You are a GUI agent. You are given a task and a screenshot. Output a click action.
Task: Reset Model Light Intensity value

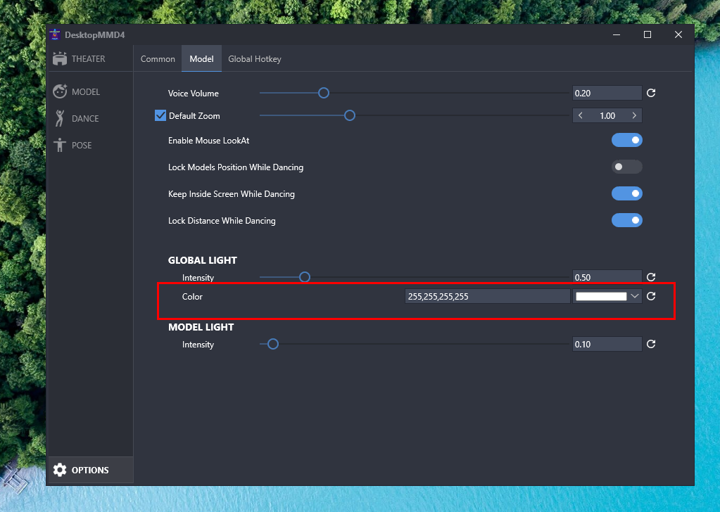[651, 344]
